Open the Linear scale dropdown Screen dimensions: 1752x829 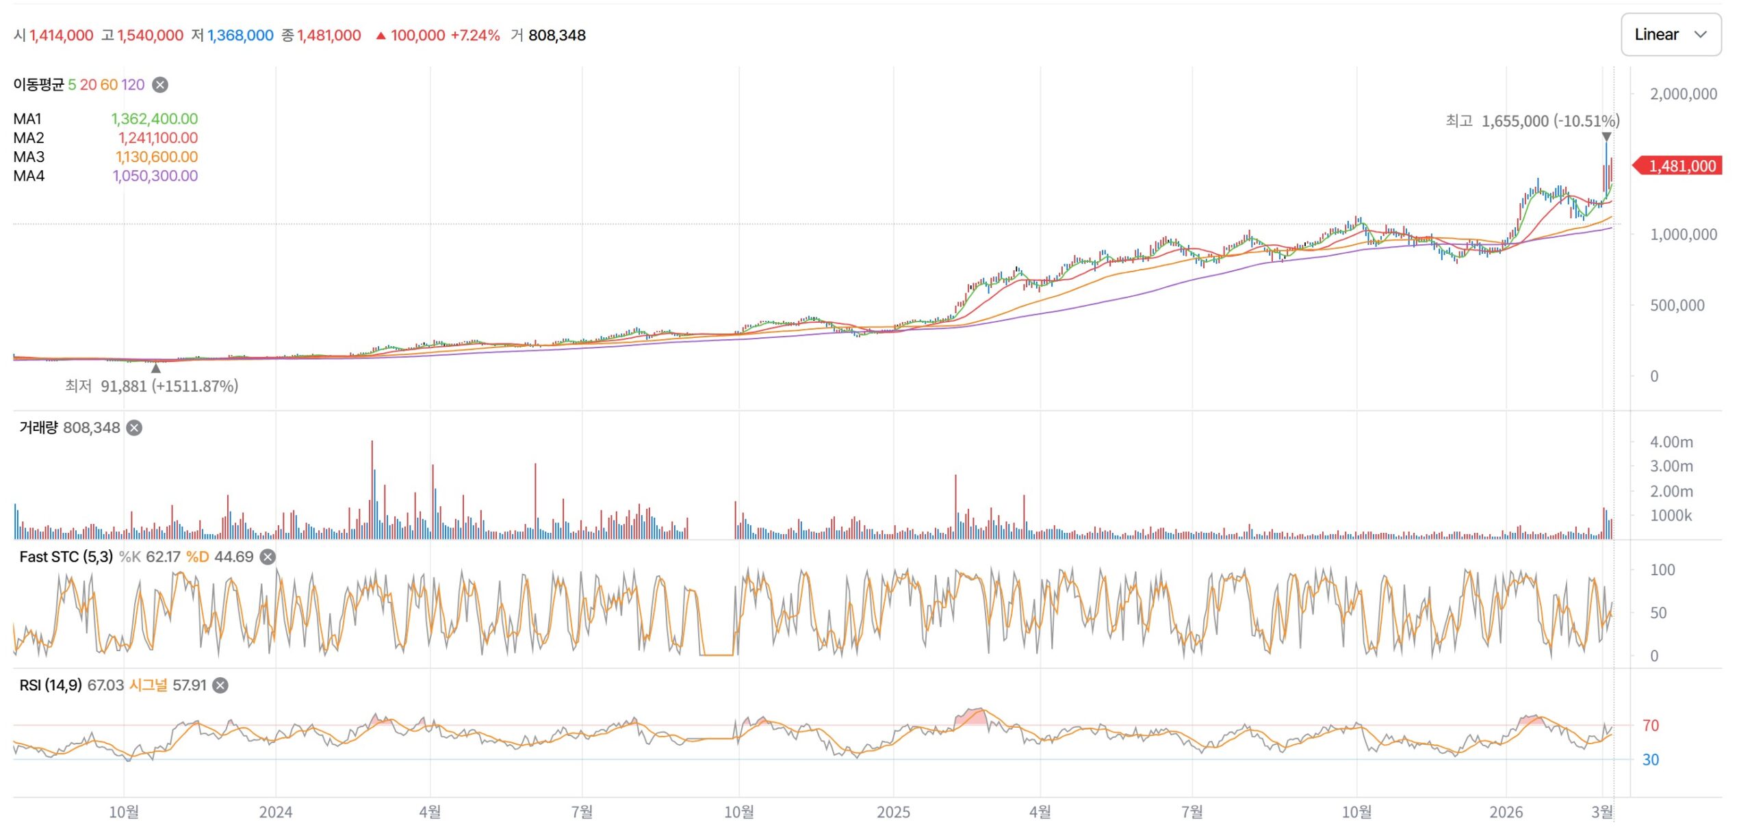(x=1671, y=35)
